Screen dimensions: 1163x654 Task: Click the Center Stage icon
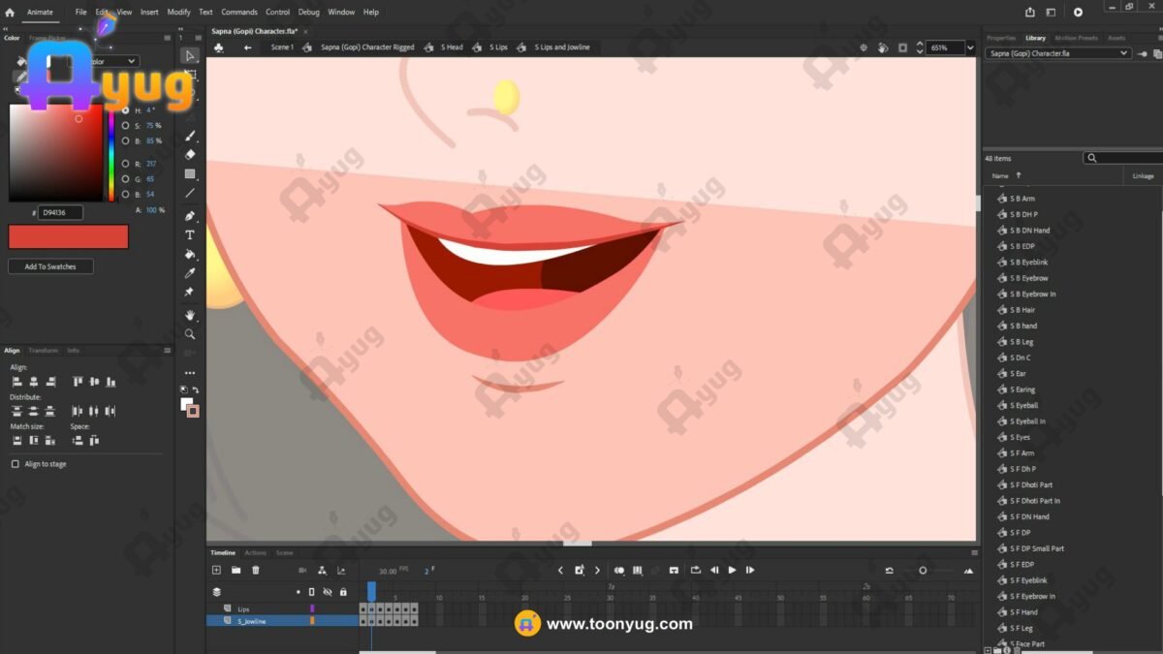point(864,47)
